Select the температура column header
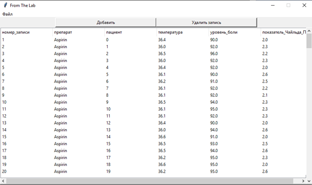312x185 pixels. click(x=183, y=32)
